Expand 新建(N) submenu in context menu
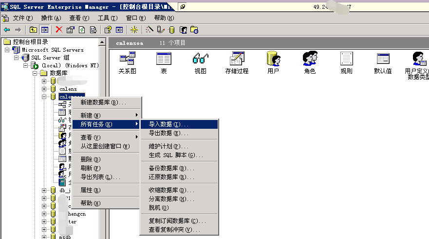Image resolution: width=429 pixels, height=239 pixels. tap(107, 116)
